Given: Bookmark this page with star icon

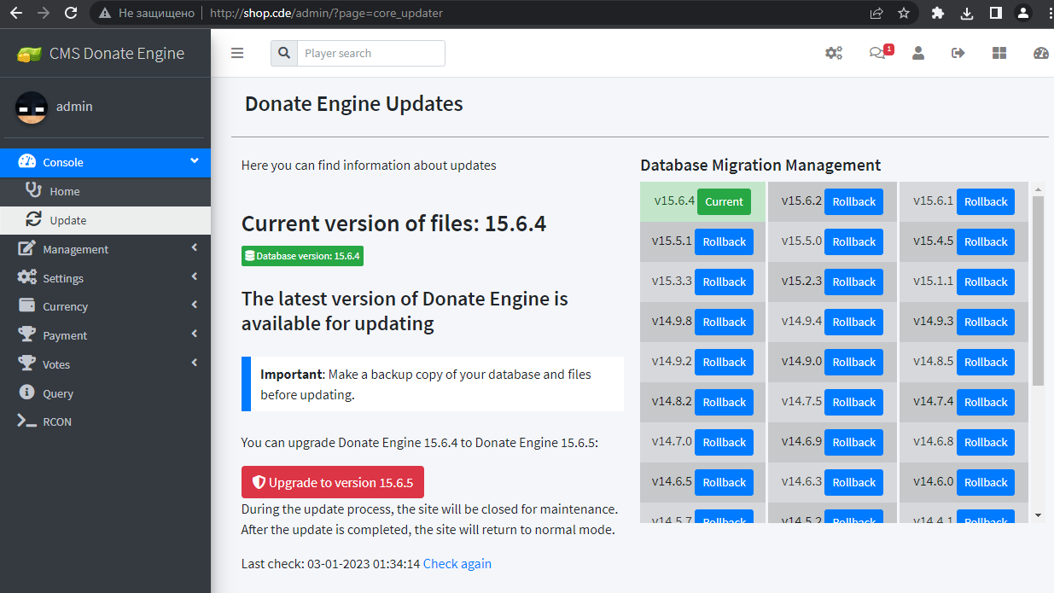Looking at the screenshot, I should (x=904, y=13).
